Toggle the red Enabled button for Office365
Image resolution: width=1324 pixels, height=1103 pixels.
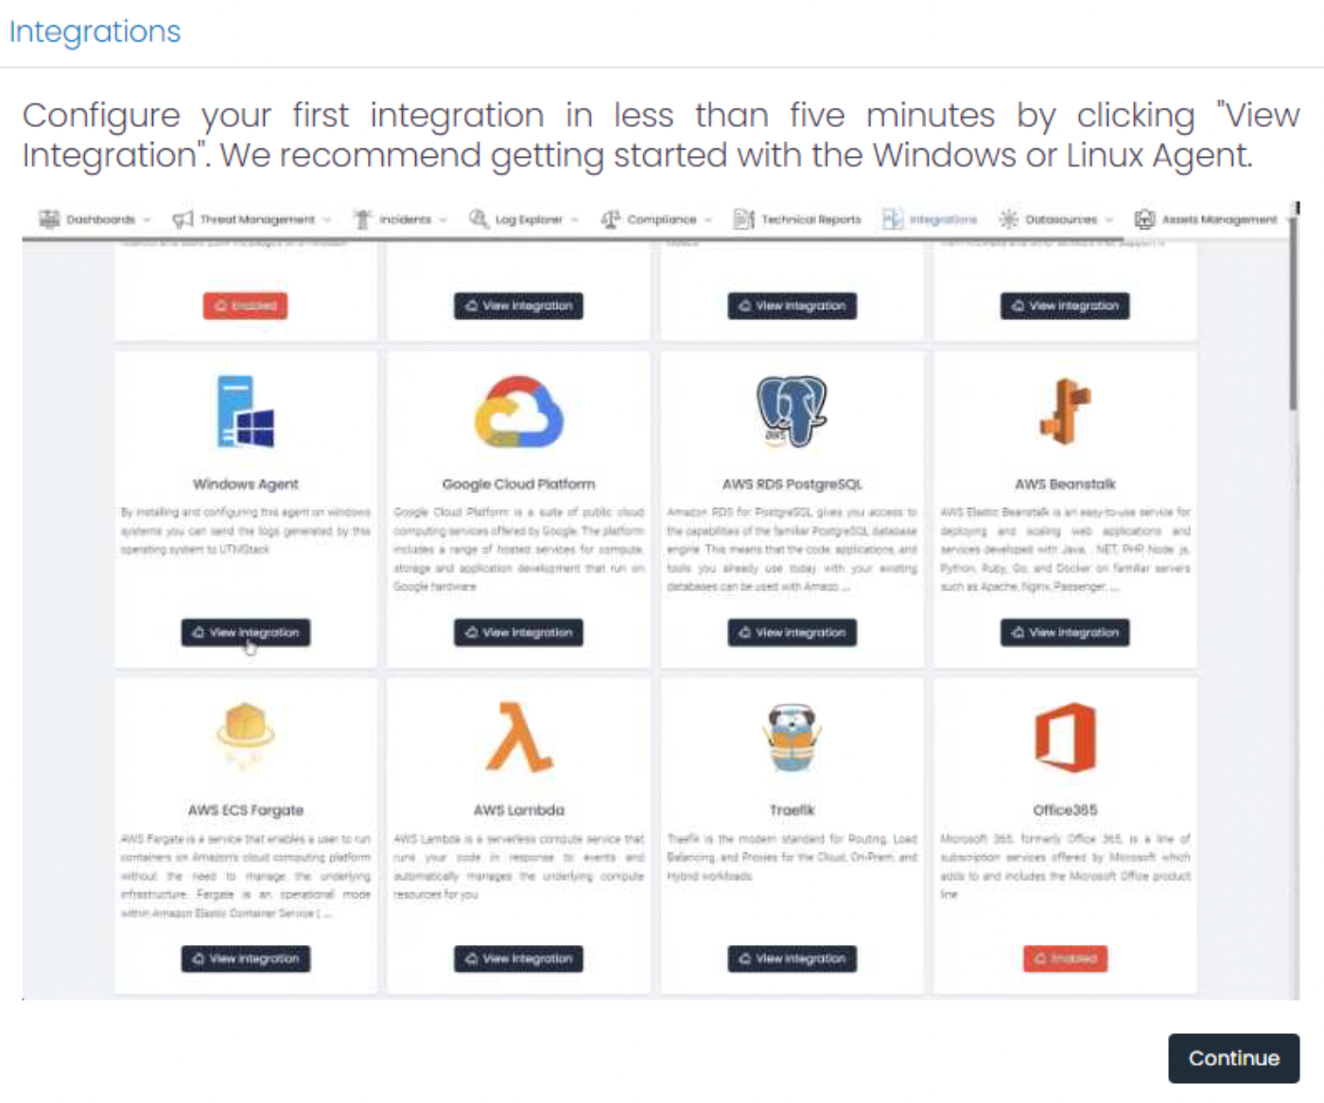click(1065, 958)
